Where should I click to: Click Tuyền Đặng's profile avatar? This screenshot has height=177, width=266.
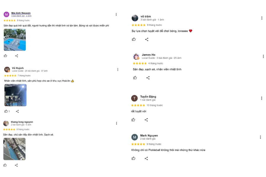pyautogui.click(x=134, y=98)
